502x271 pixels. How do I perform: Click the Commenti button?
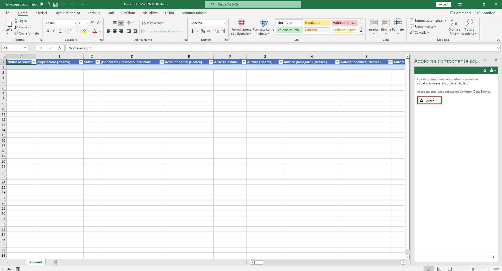click(x=460, y=13)
